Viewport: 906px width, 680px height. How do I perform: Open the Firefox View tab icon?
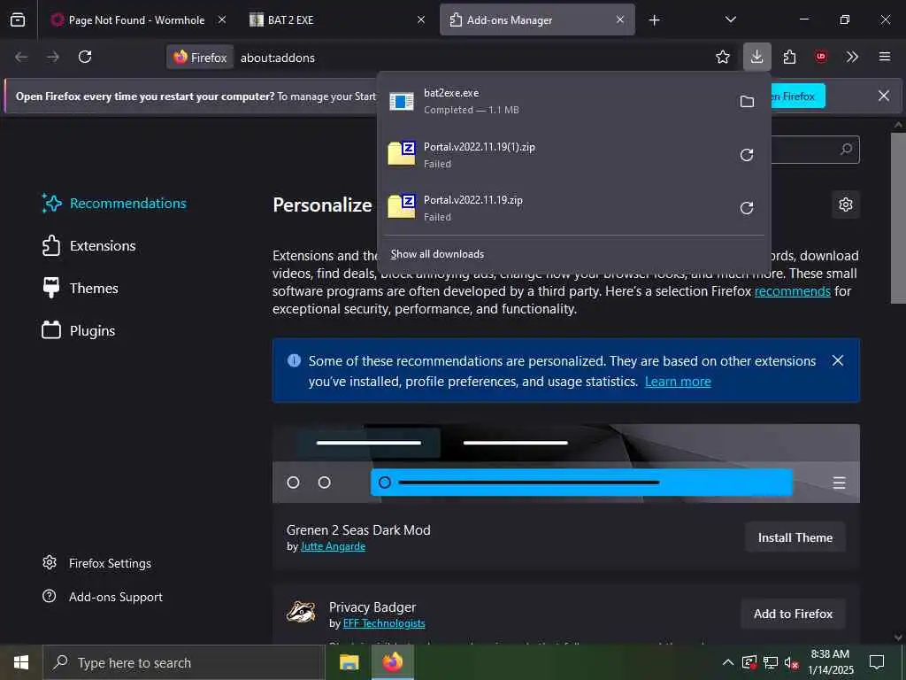coord(18,19)
